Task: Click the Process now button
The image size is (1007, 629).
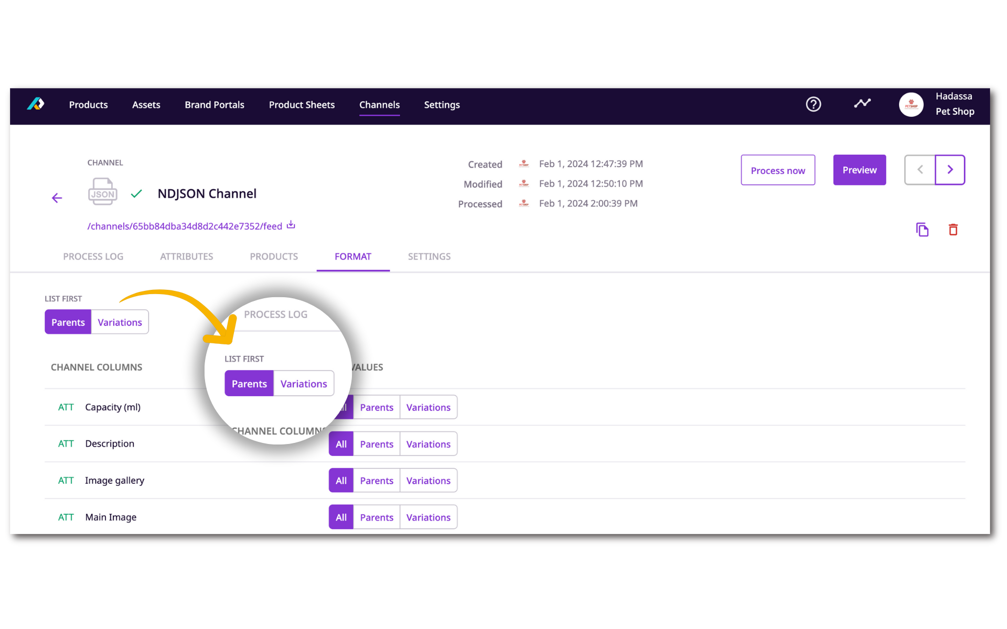Action: click(778, 170)
